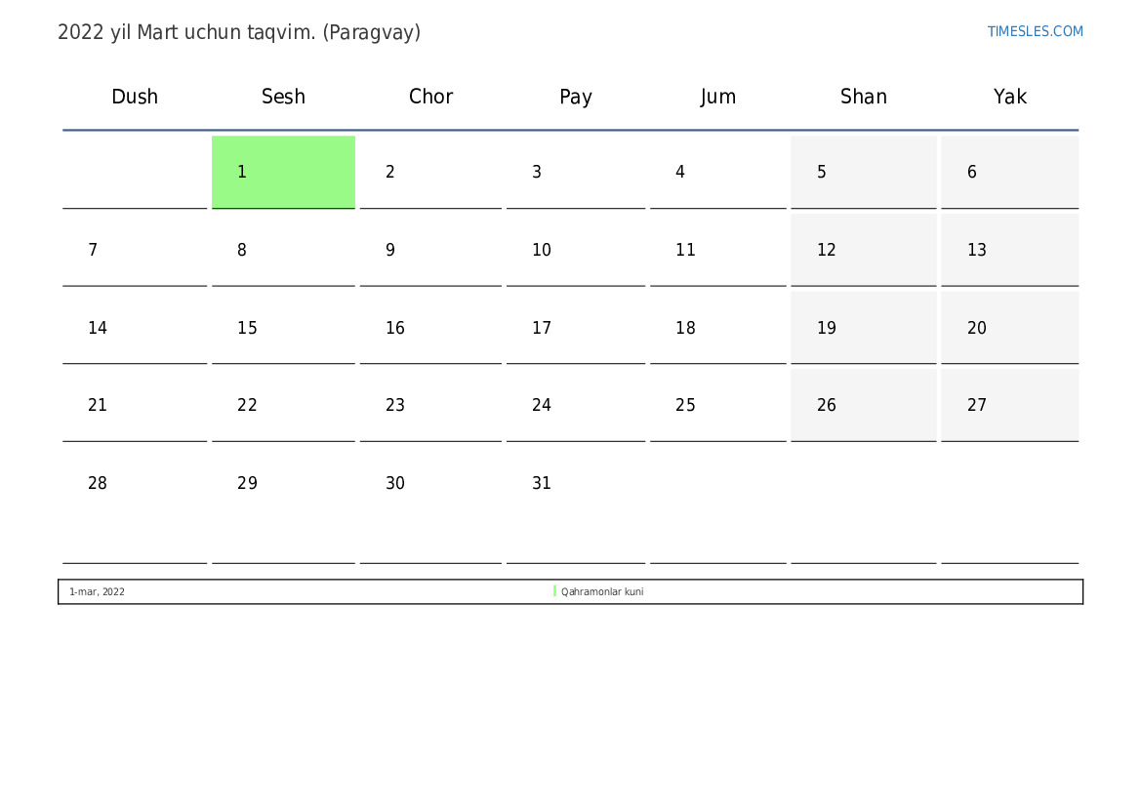Click the calendar title for March 2022
This screenshot has height=807, width=1141.
(239, 32)
